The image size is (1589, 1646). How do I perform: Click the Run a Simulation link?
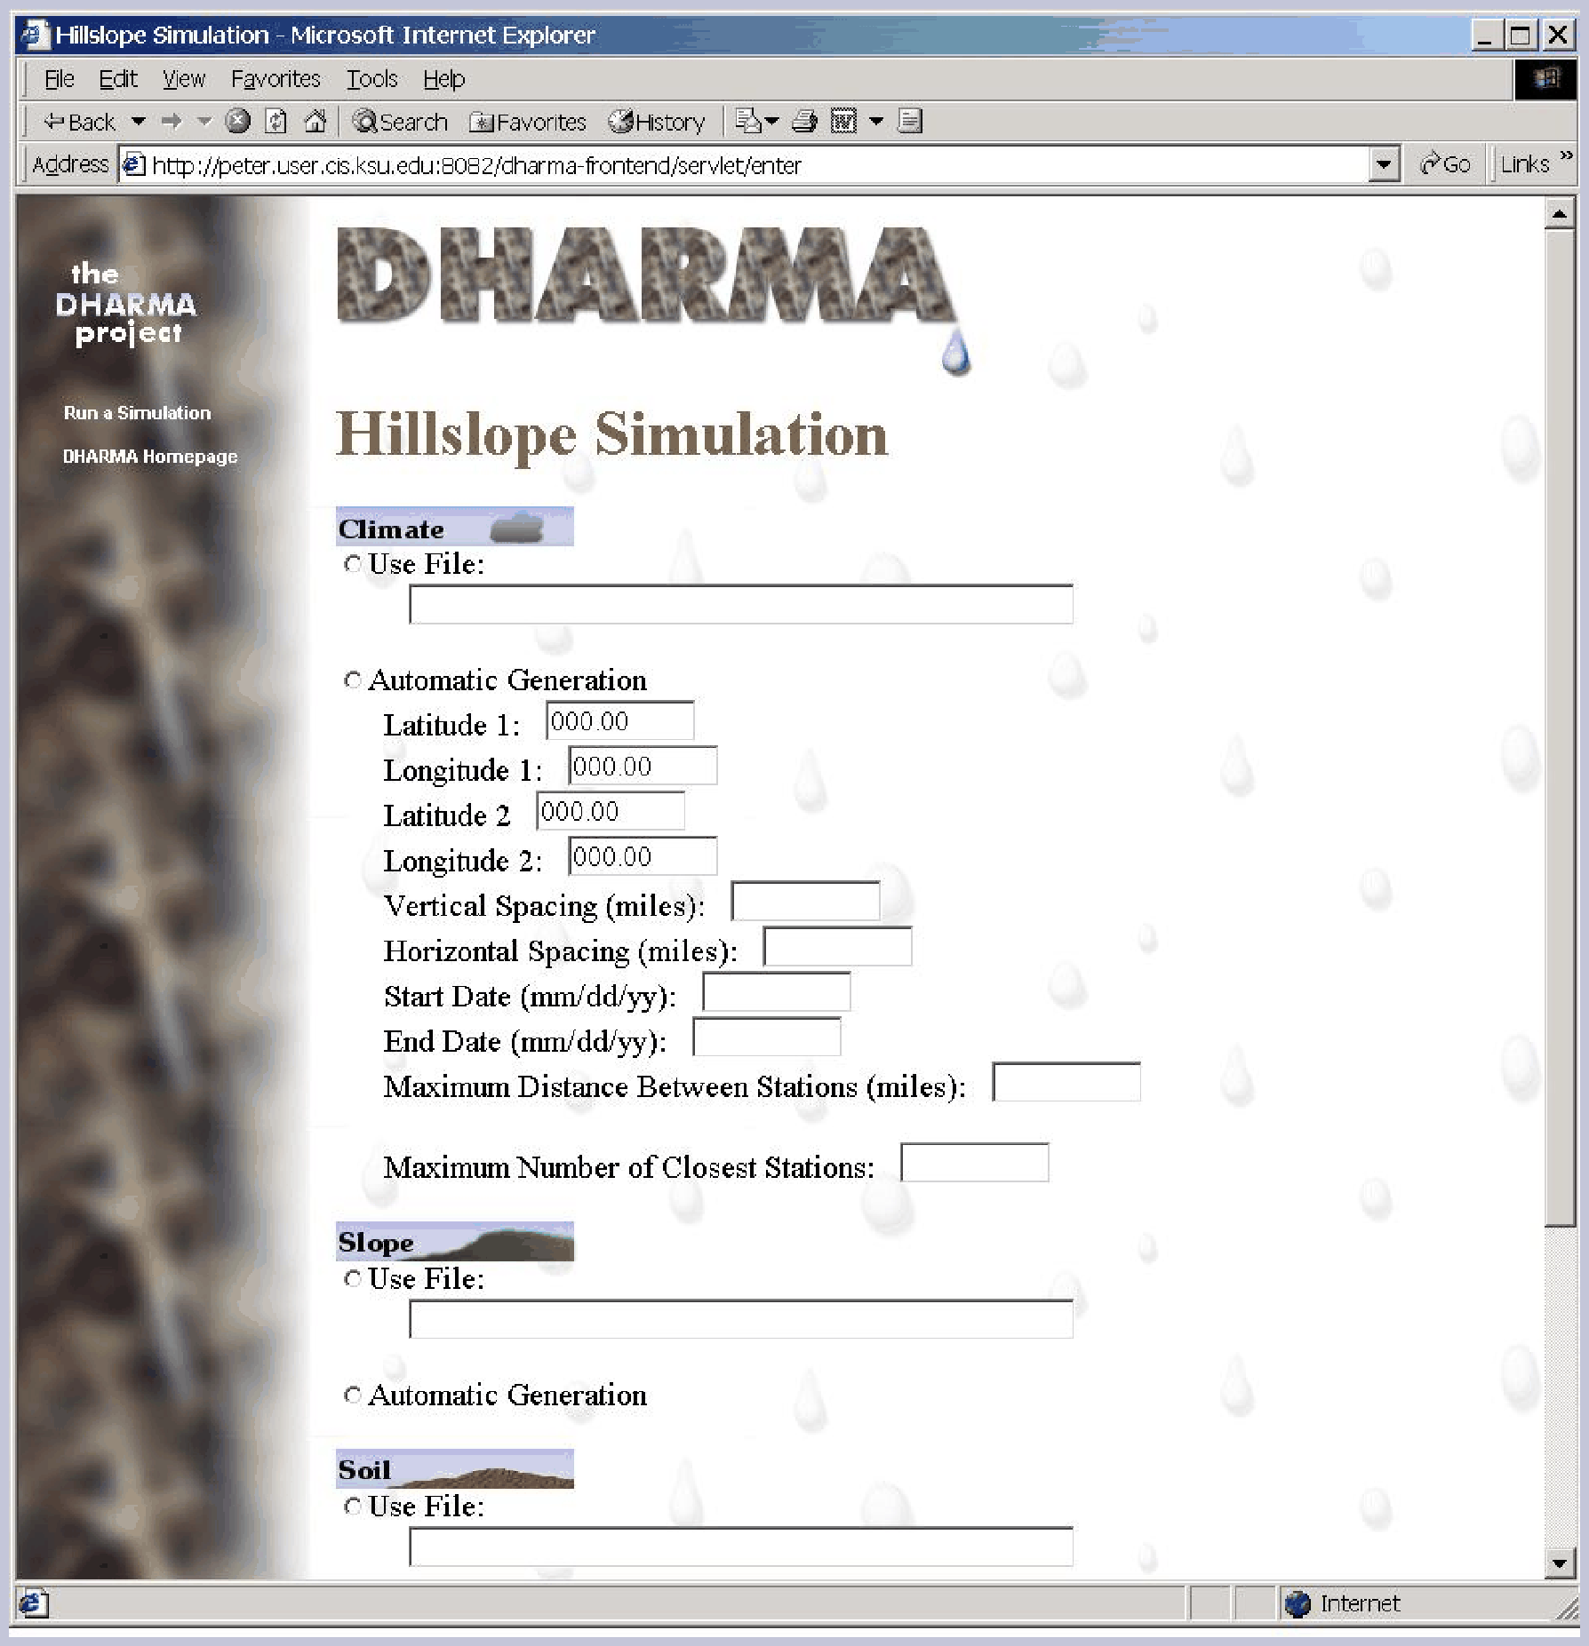tap(137, 413)
